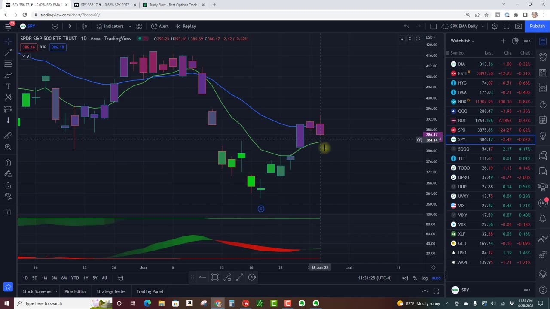Switch to the Trady Flow browser tab
550x309 pixels.
tap(173, 5)
